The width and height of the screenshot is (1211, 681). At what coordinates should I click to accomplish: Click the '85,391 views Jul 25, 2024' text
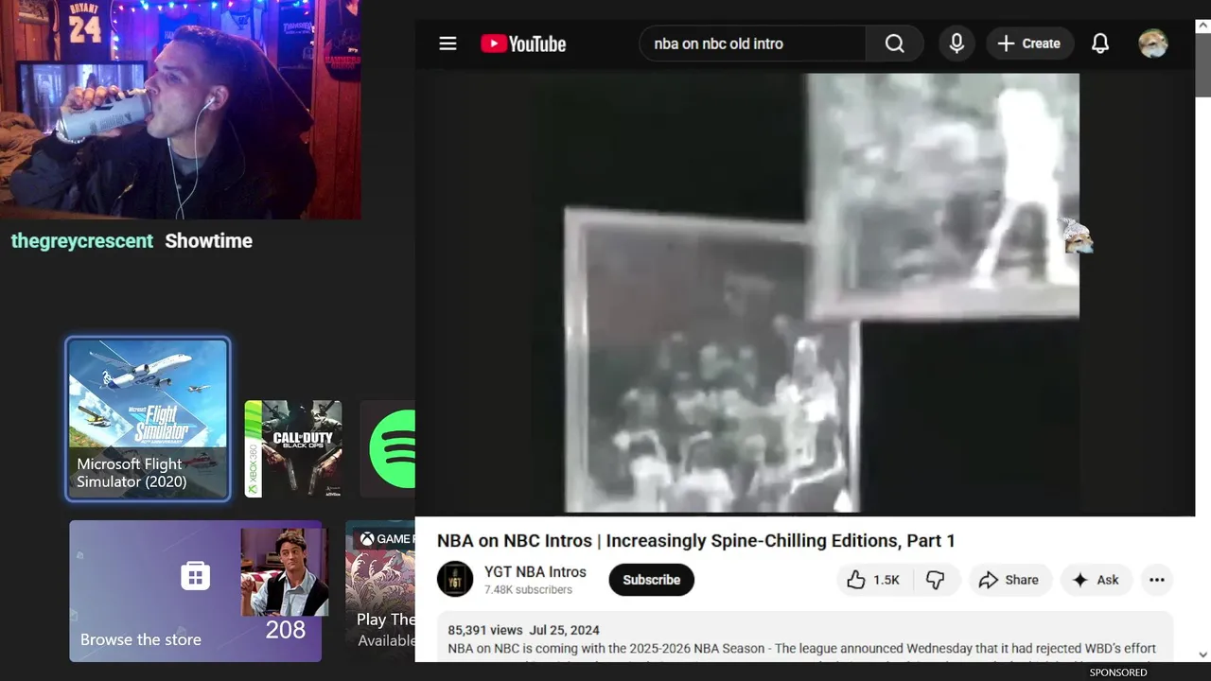click(523, 630)
